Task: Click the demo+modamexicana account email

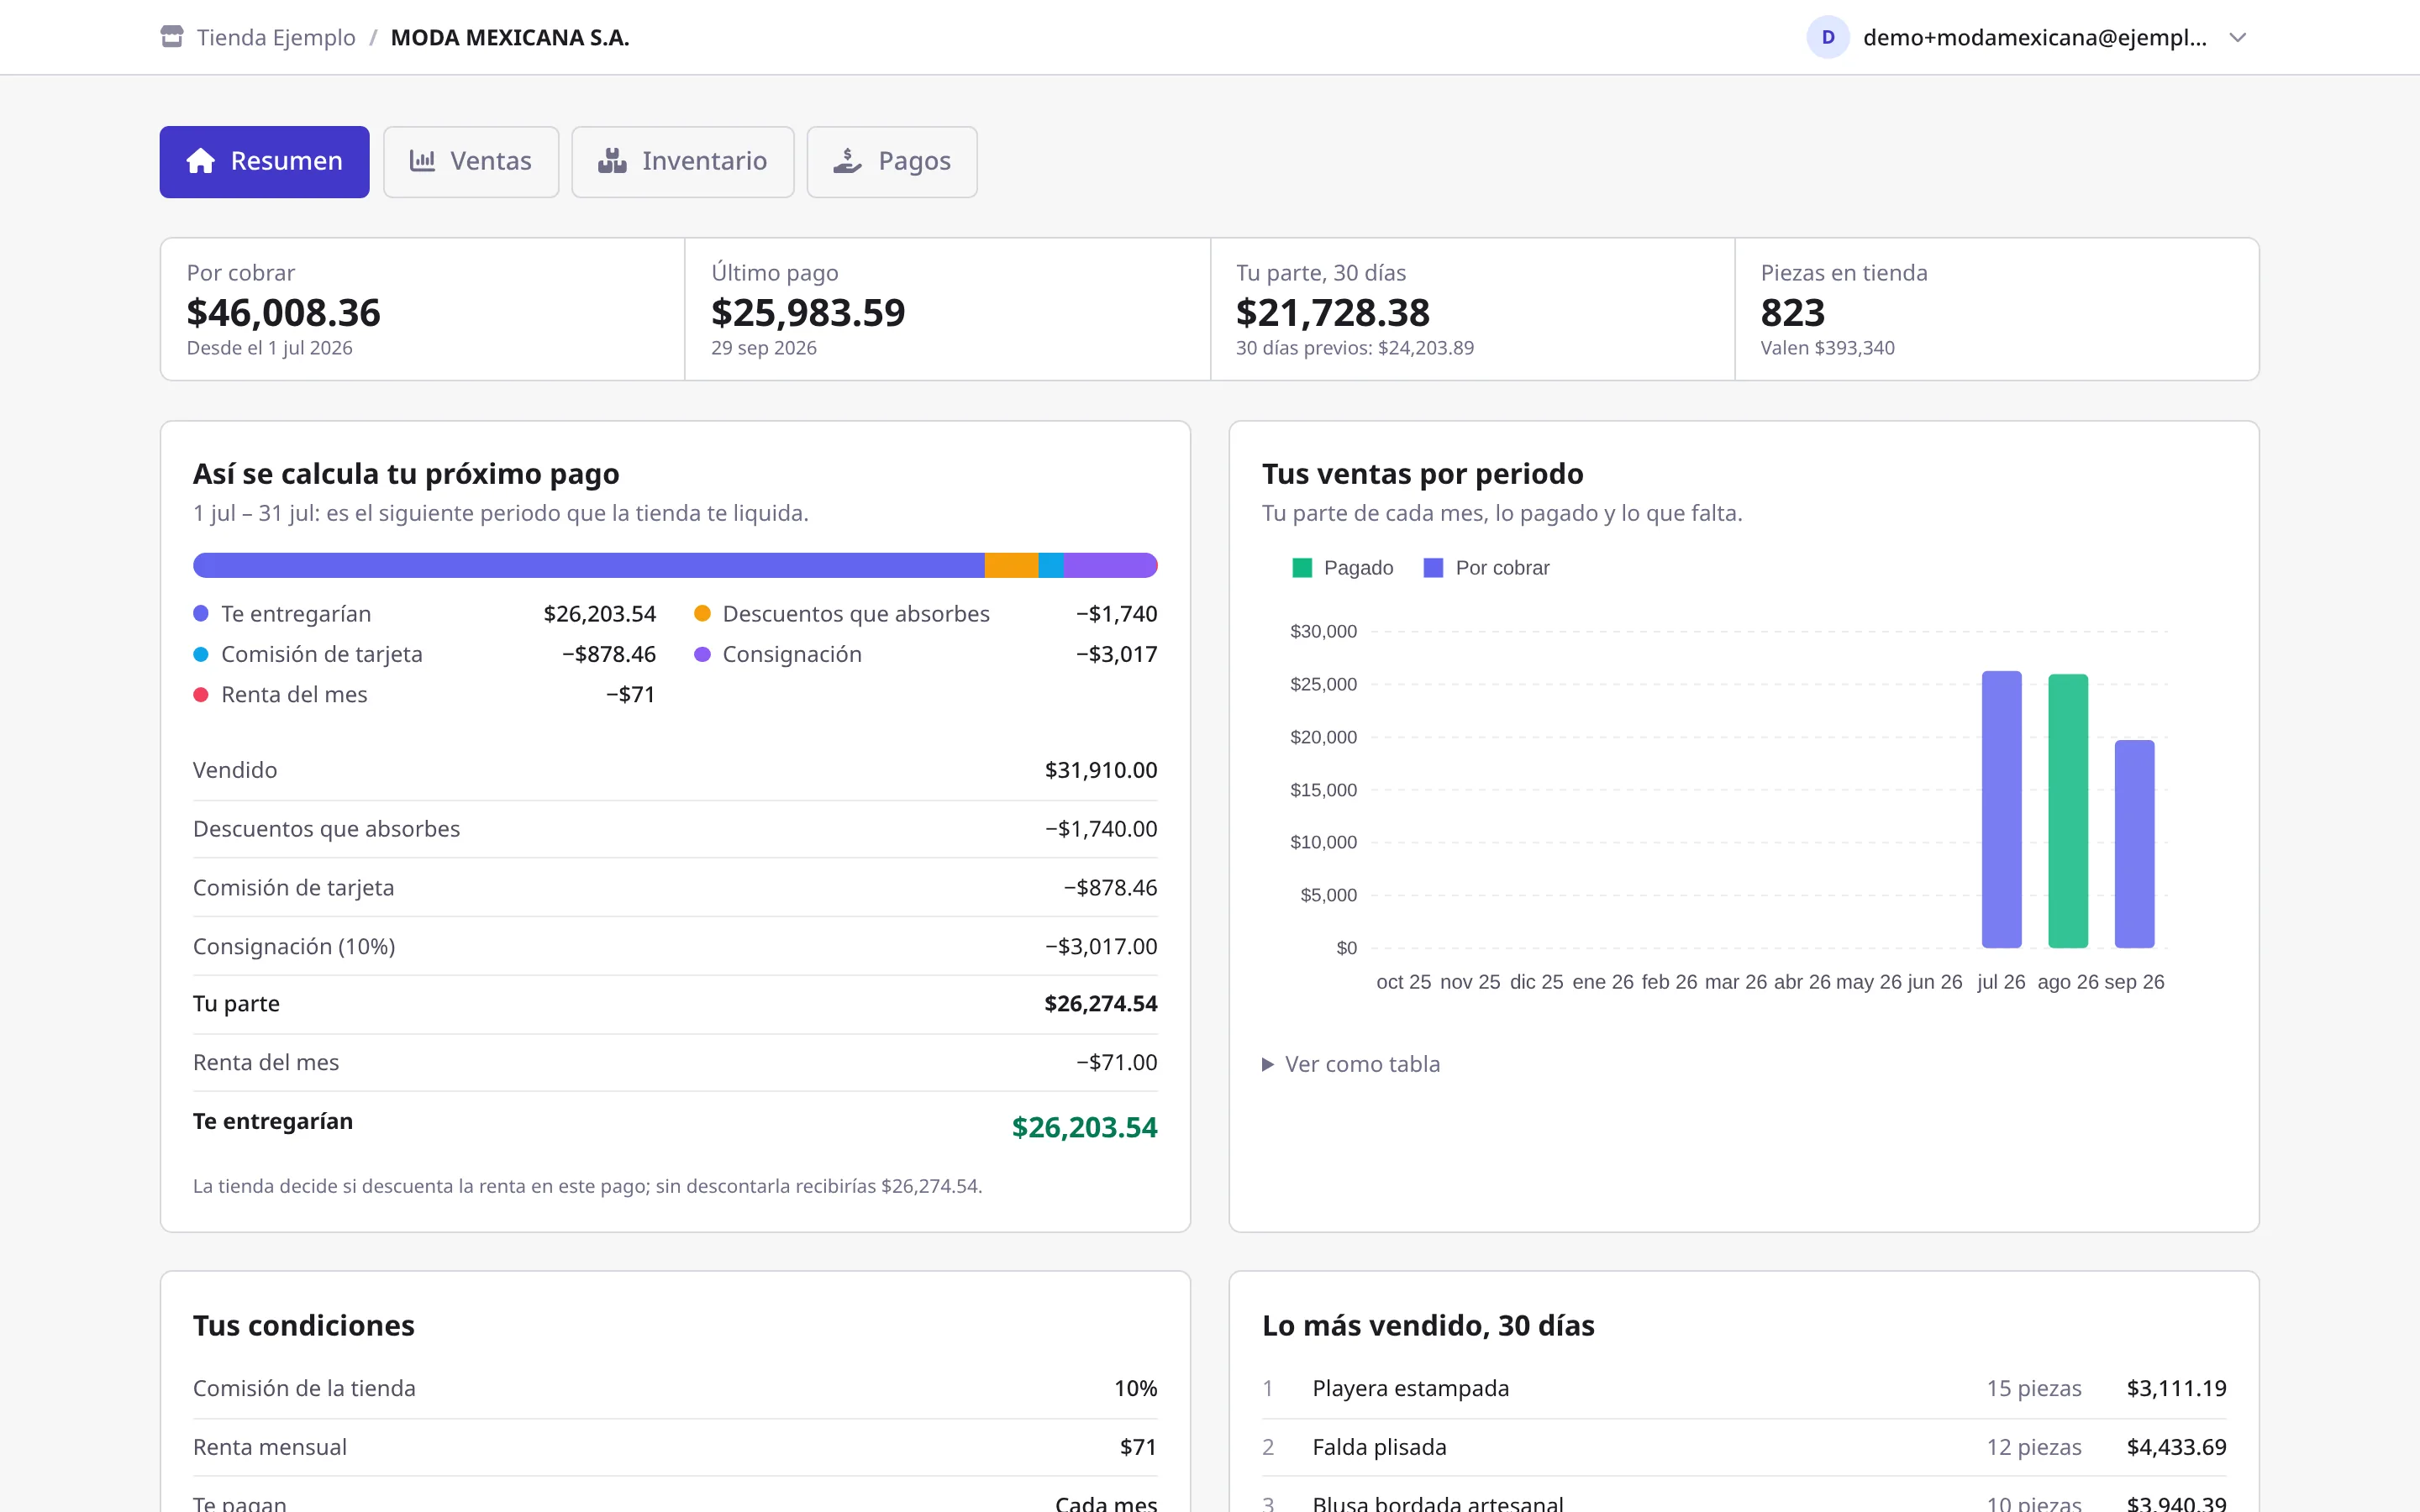Action: coord(2035,37)
